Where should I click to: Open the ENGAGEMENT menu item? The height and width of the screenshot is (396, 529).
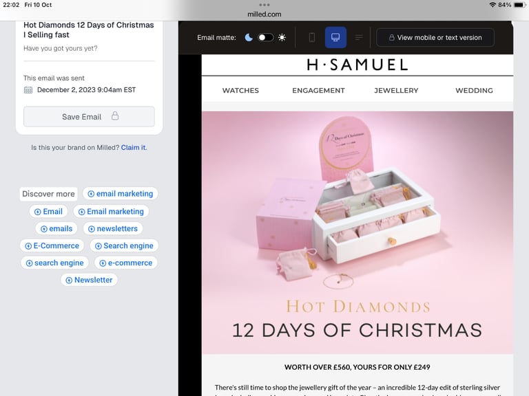[318, 90]
